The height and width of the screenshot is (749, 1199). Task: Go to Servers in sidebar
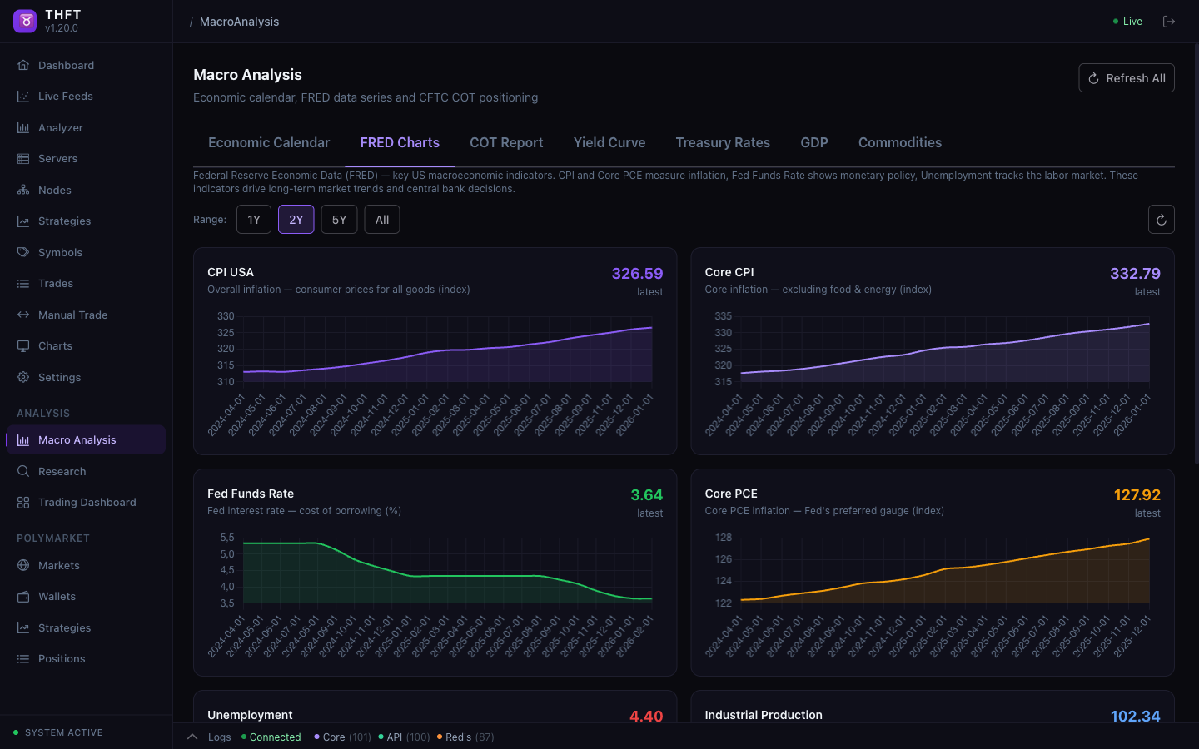(x=57, y=159)
